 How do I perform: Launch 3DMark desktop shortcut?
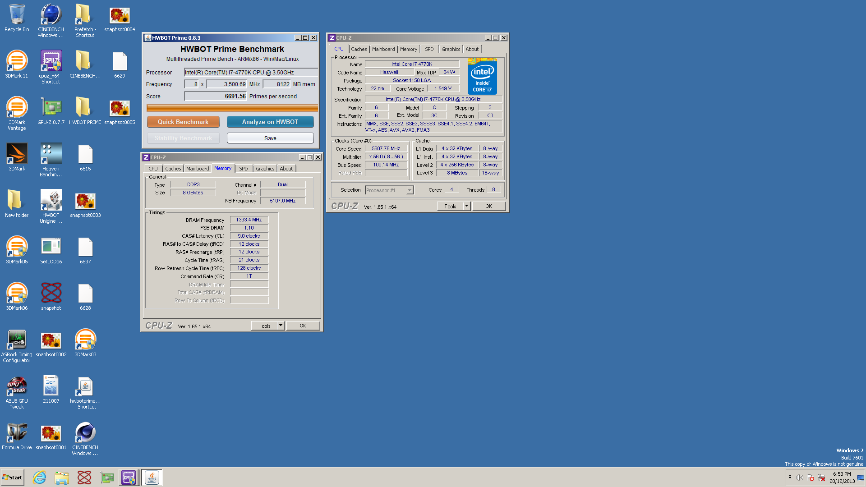click(17, 157)
